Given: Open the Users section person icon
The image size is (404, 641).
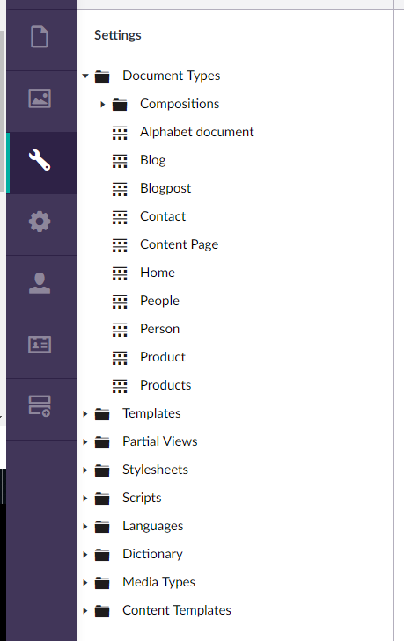Looking at the screenshot, I should point(40,283).
